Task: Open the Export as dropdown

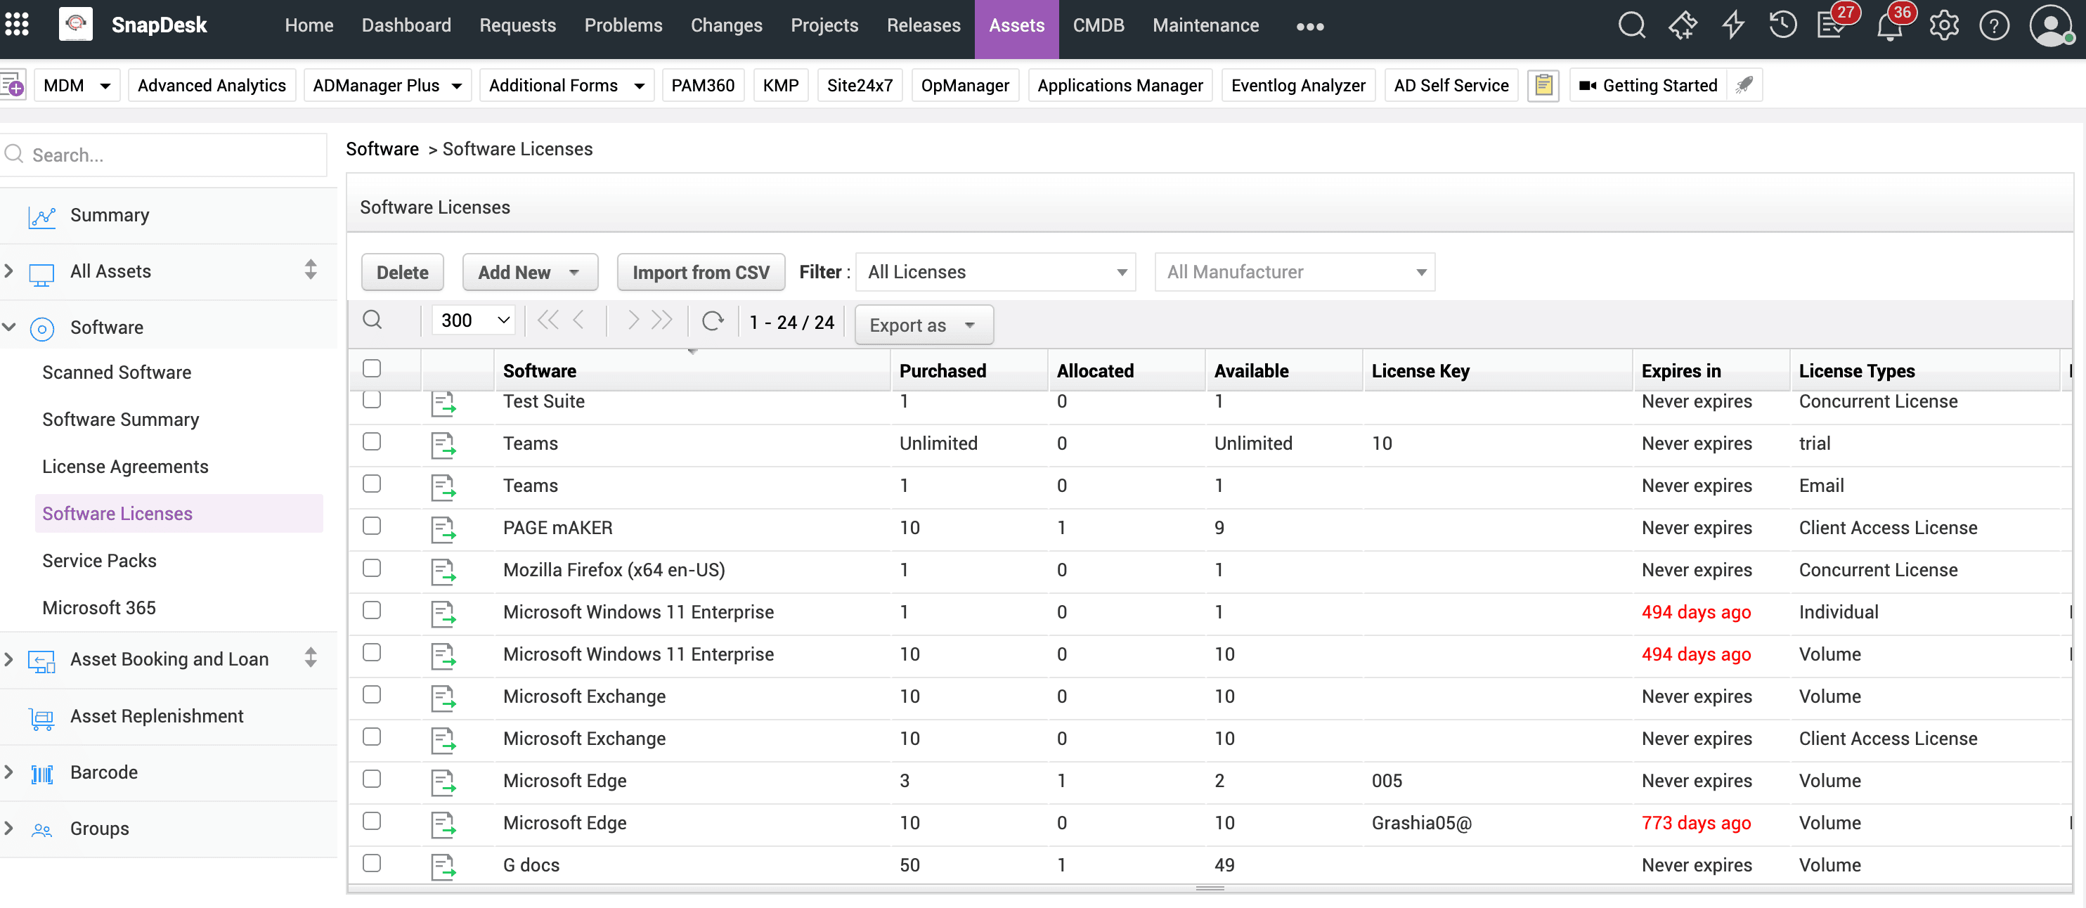Action: [923, 325]
